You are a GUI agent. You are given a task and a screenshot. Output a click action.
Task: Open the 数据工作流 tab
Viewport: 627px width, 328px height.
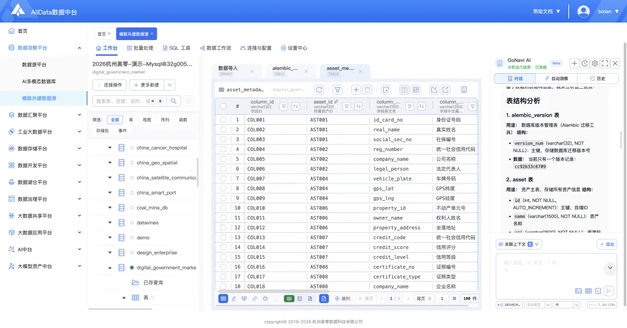click(x=215, y=48)
